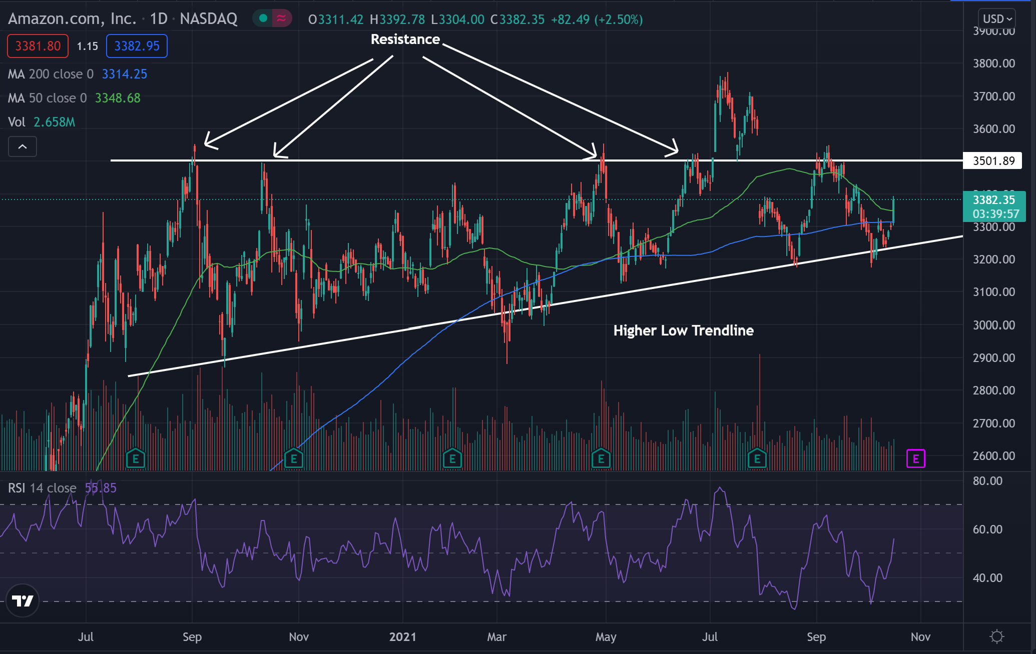
Task: Click the NASDAQ exchange label in header
Action: point(208,19)
